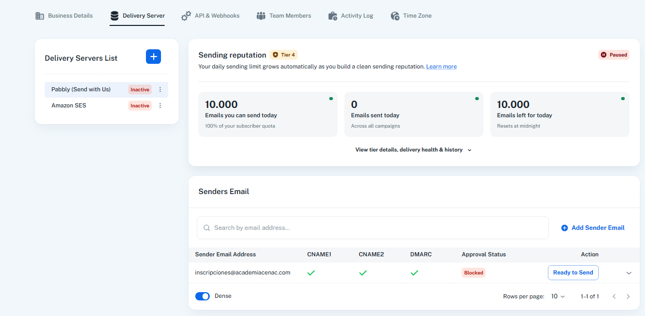Click the CNAME1 green checkmark

[311, 272]
